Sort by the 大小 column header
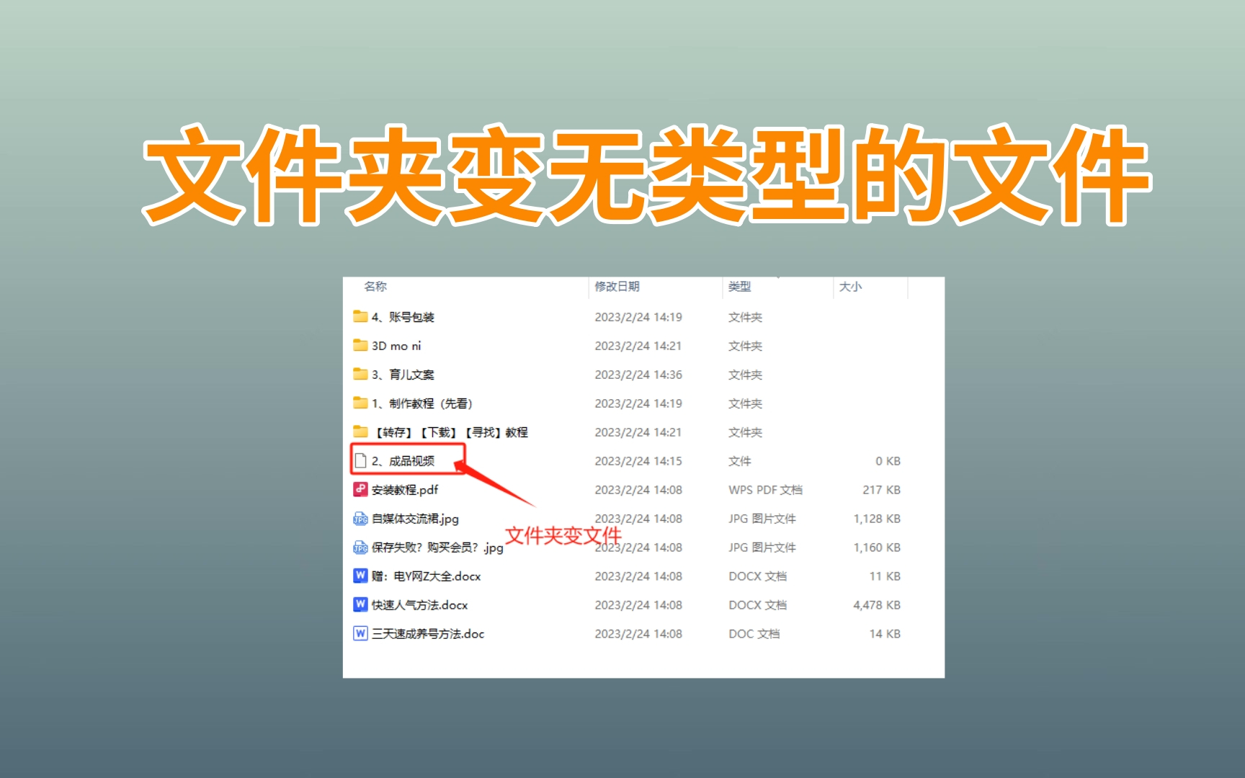Viewport: 1245px width, 778px height. 850,286
